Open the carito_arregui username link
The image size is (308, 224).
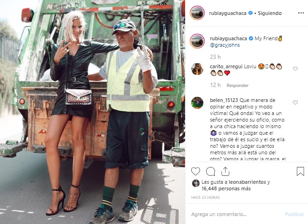point(226,66)
